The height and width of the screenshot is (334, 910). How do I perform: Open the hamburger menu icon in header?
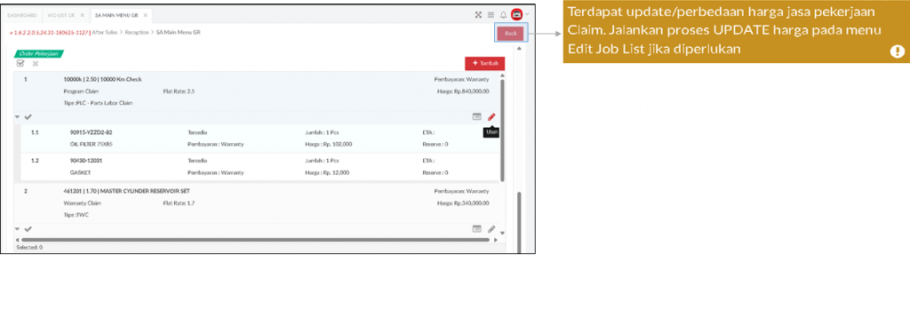click(491, 15)
